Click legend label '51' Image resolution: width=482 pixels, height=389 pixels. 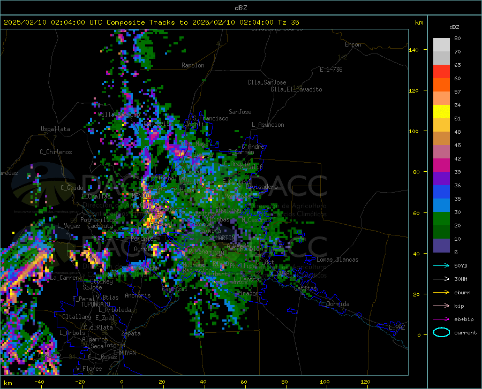click(x=457, y=118)
